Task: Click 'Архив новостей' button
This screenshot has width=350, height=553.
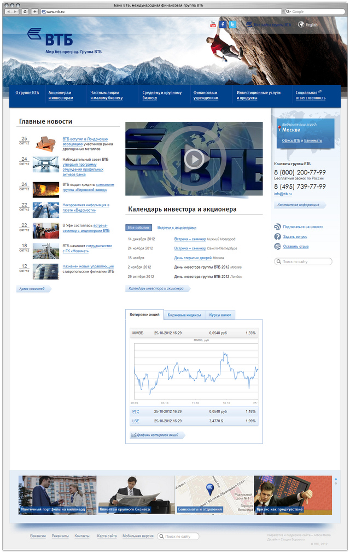Action: (33, 288)
